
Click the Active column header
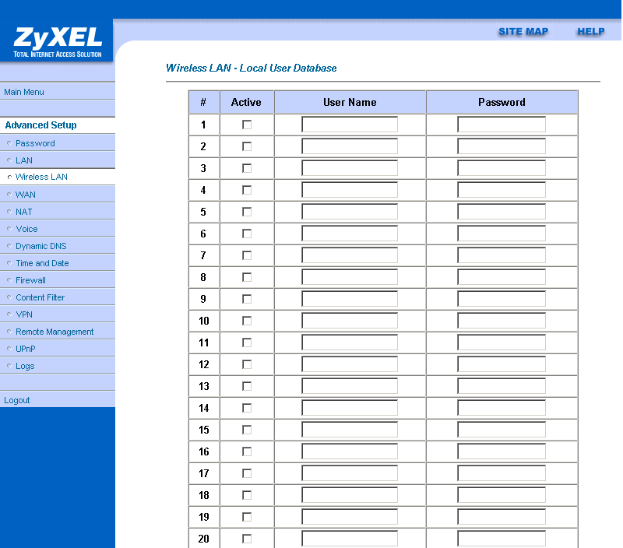[246, 103]
